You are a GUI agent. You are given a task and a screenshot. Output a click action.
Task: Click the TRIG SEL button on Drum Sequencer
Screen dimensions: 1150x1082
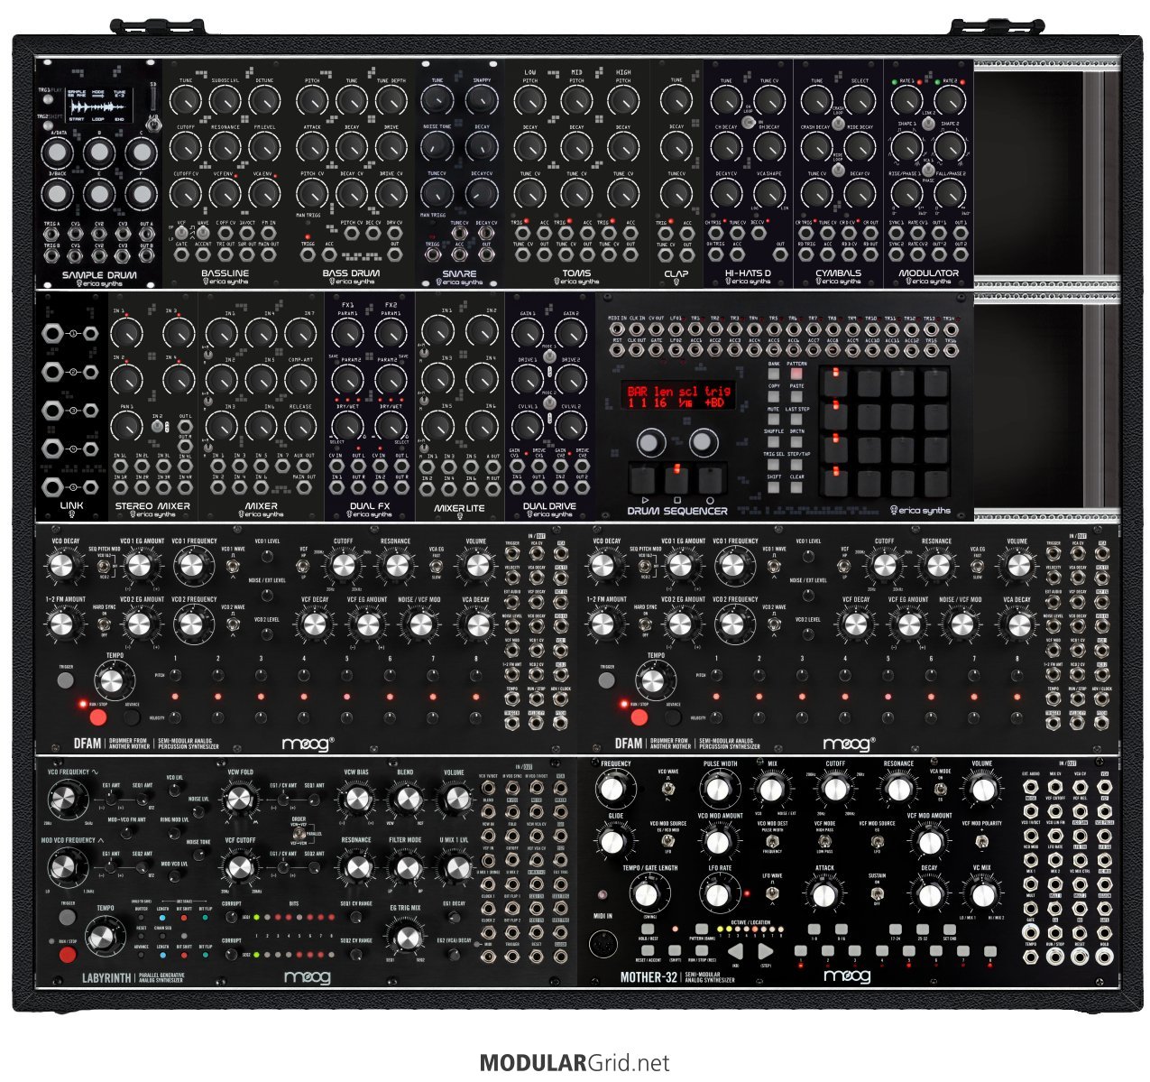pyautogui.click(x=774, y=465)
